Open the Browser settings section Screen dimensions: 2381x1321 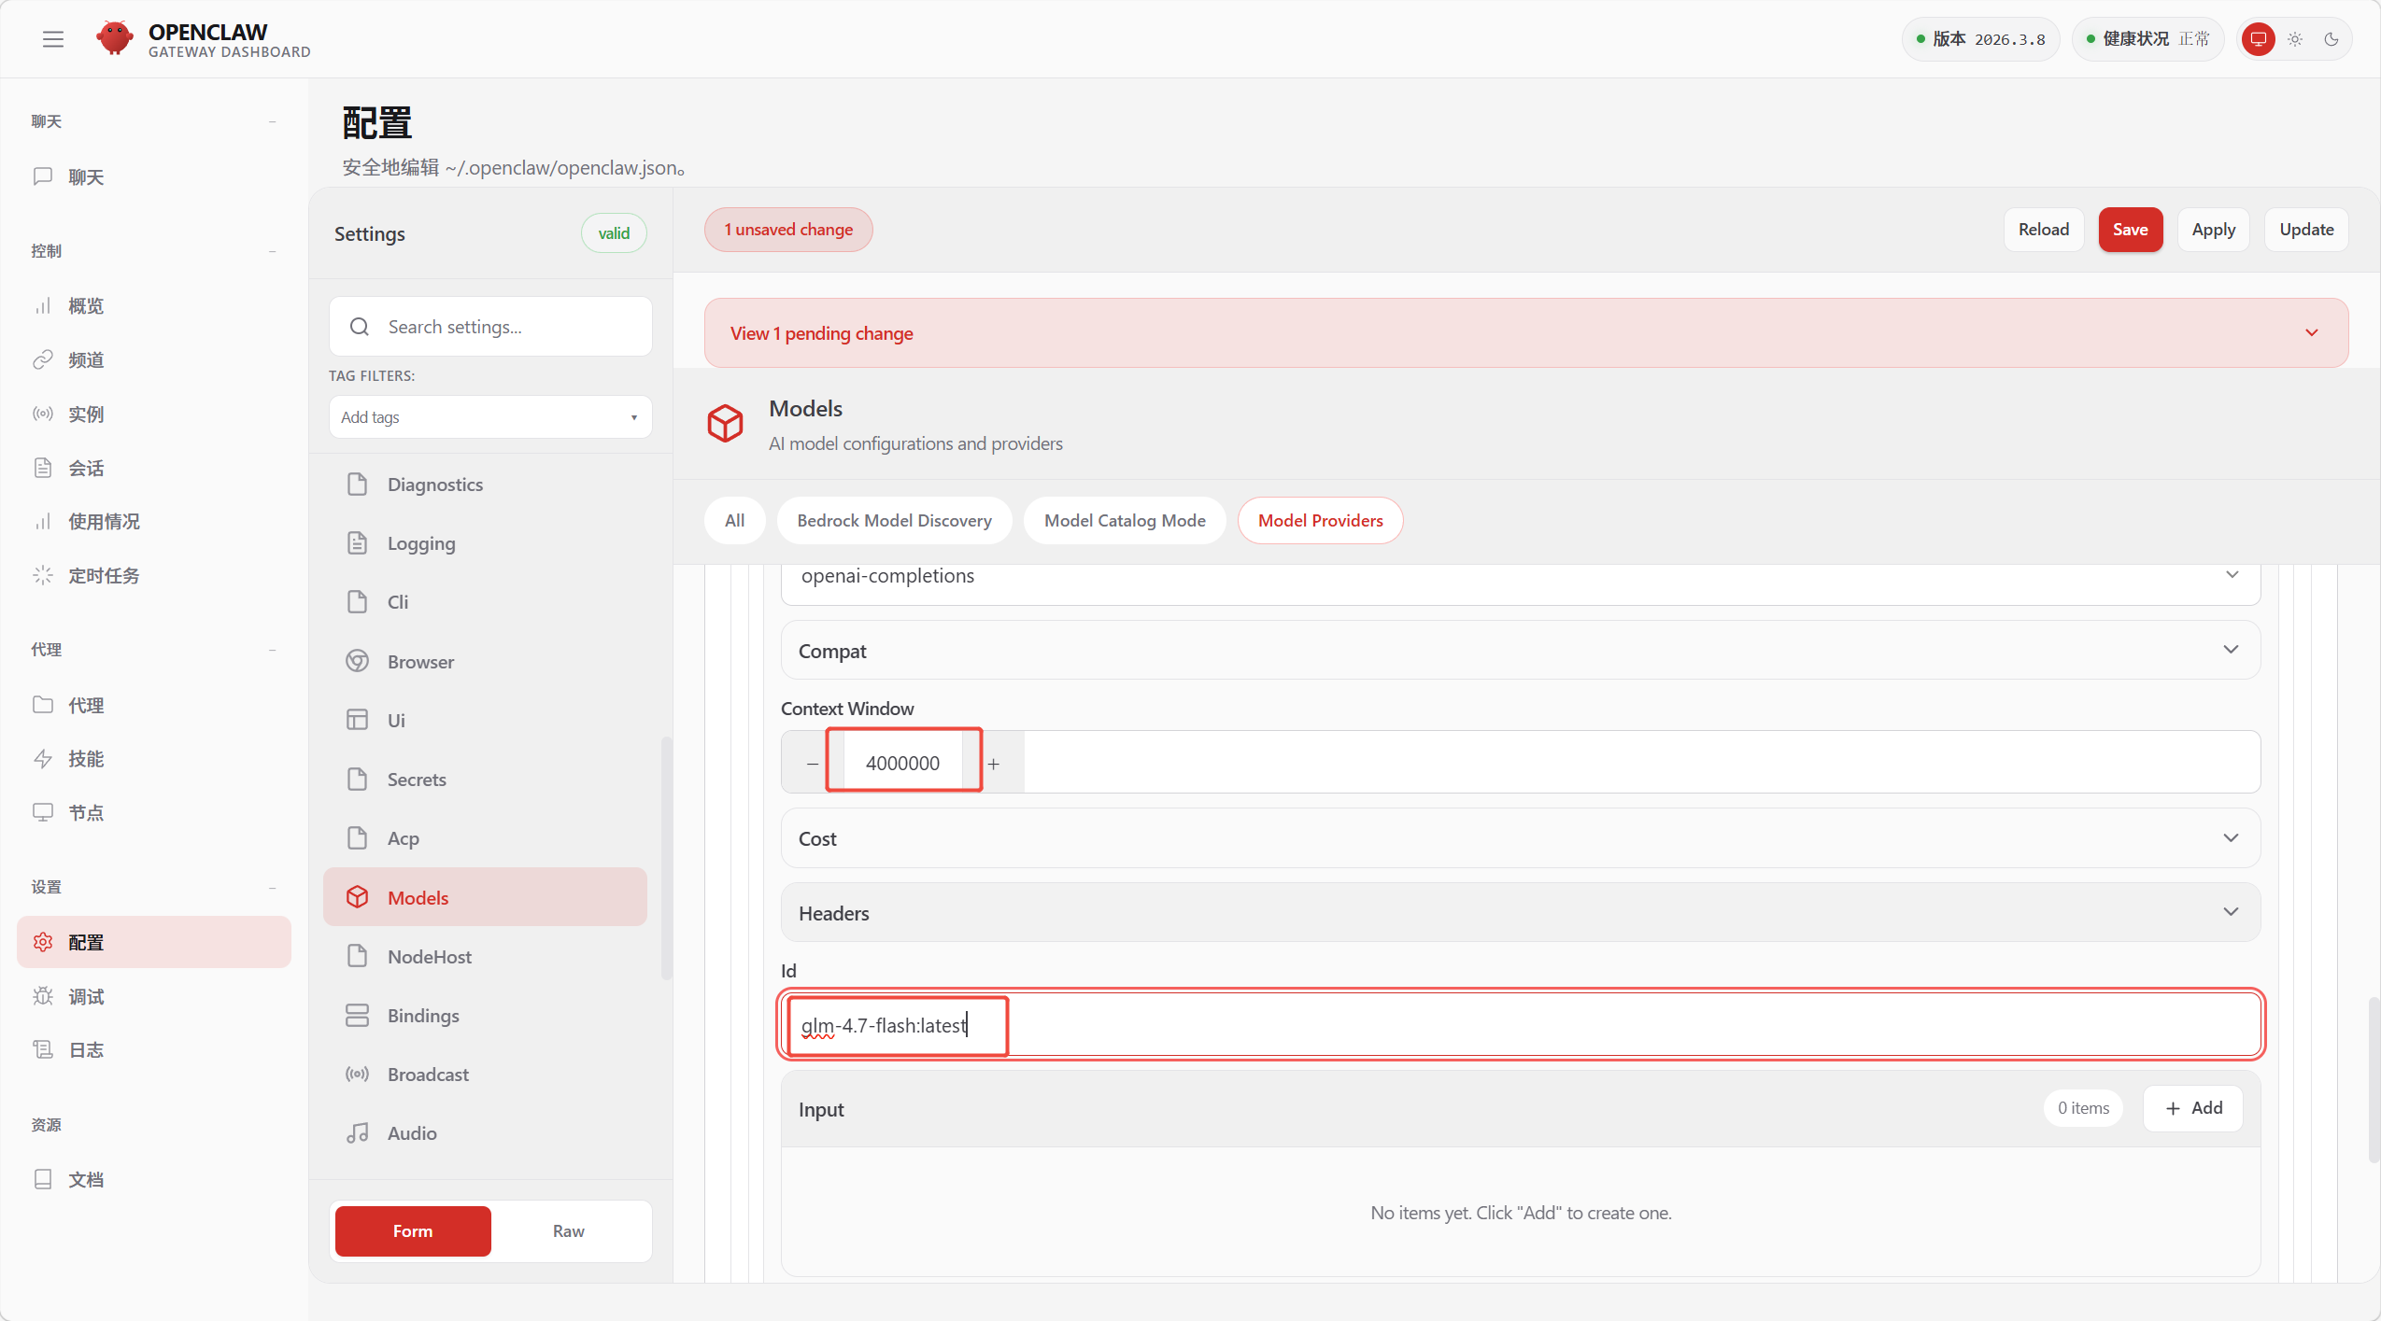[420, 661]
